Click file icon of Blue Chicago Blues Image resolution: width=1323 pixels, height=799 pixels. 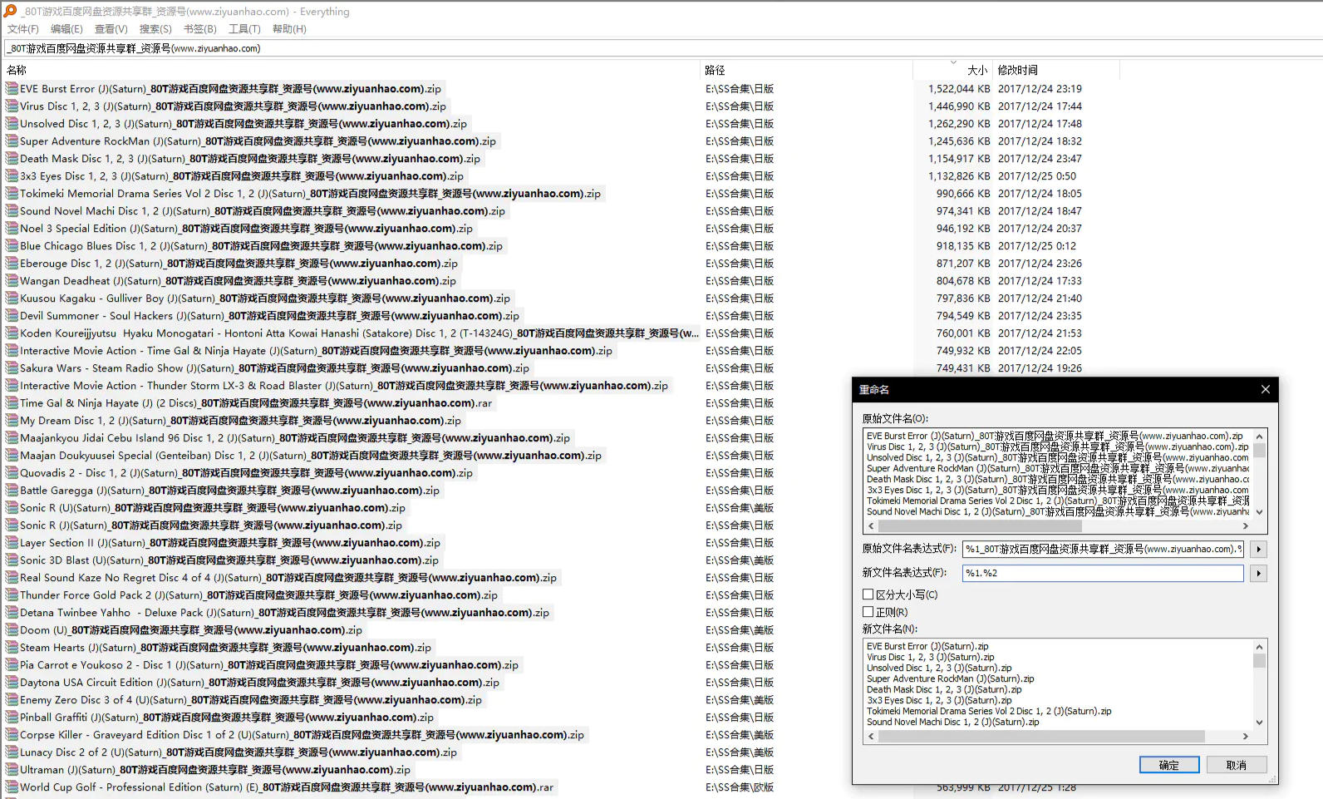(12, 246)
